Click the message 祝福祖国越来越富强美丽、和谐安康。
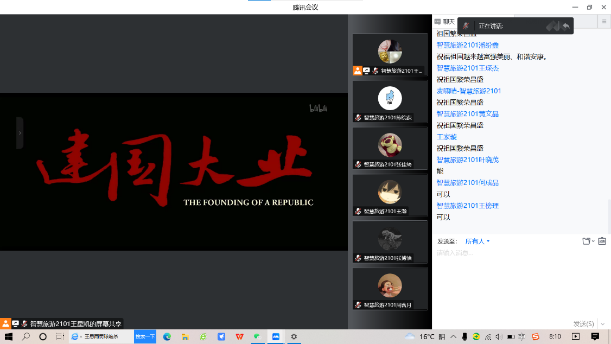The image size is (611, 344). point(493,57)
